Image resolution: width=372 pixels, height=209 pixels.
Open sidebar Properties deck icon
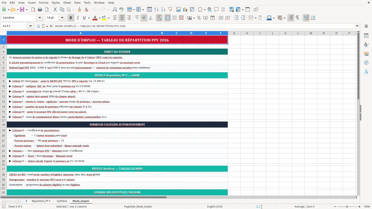[366, 36]
